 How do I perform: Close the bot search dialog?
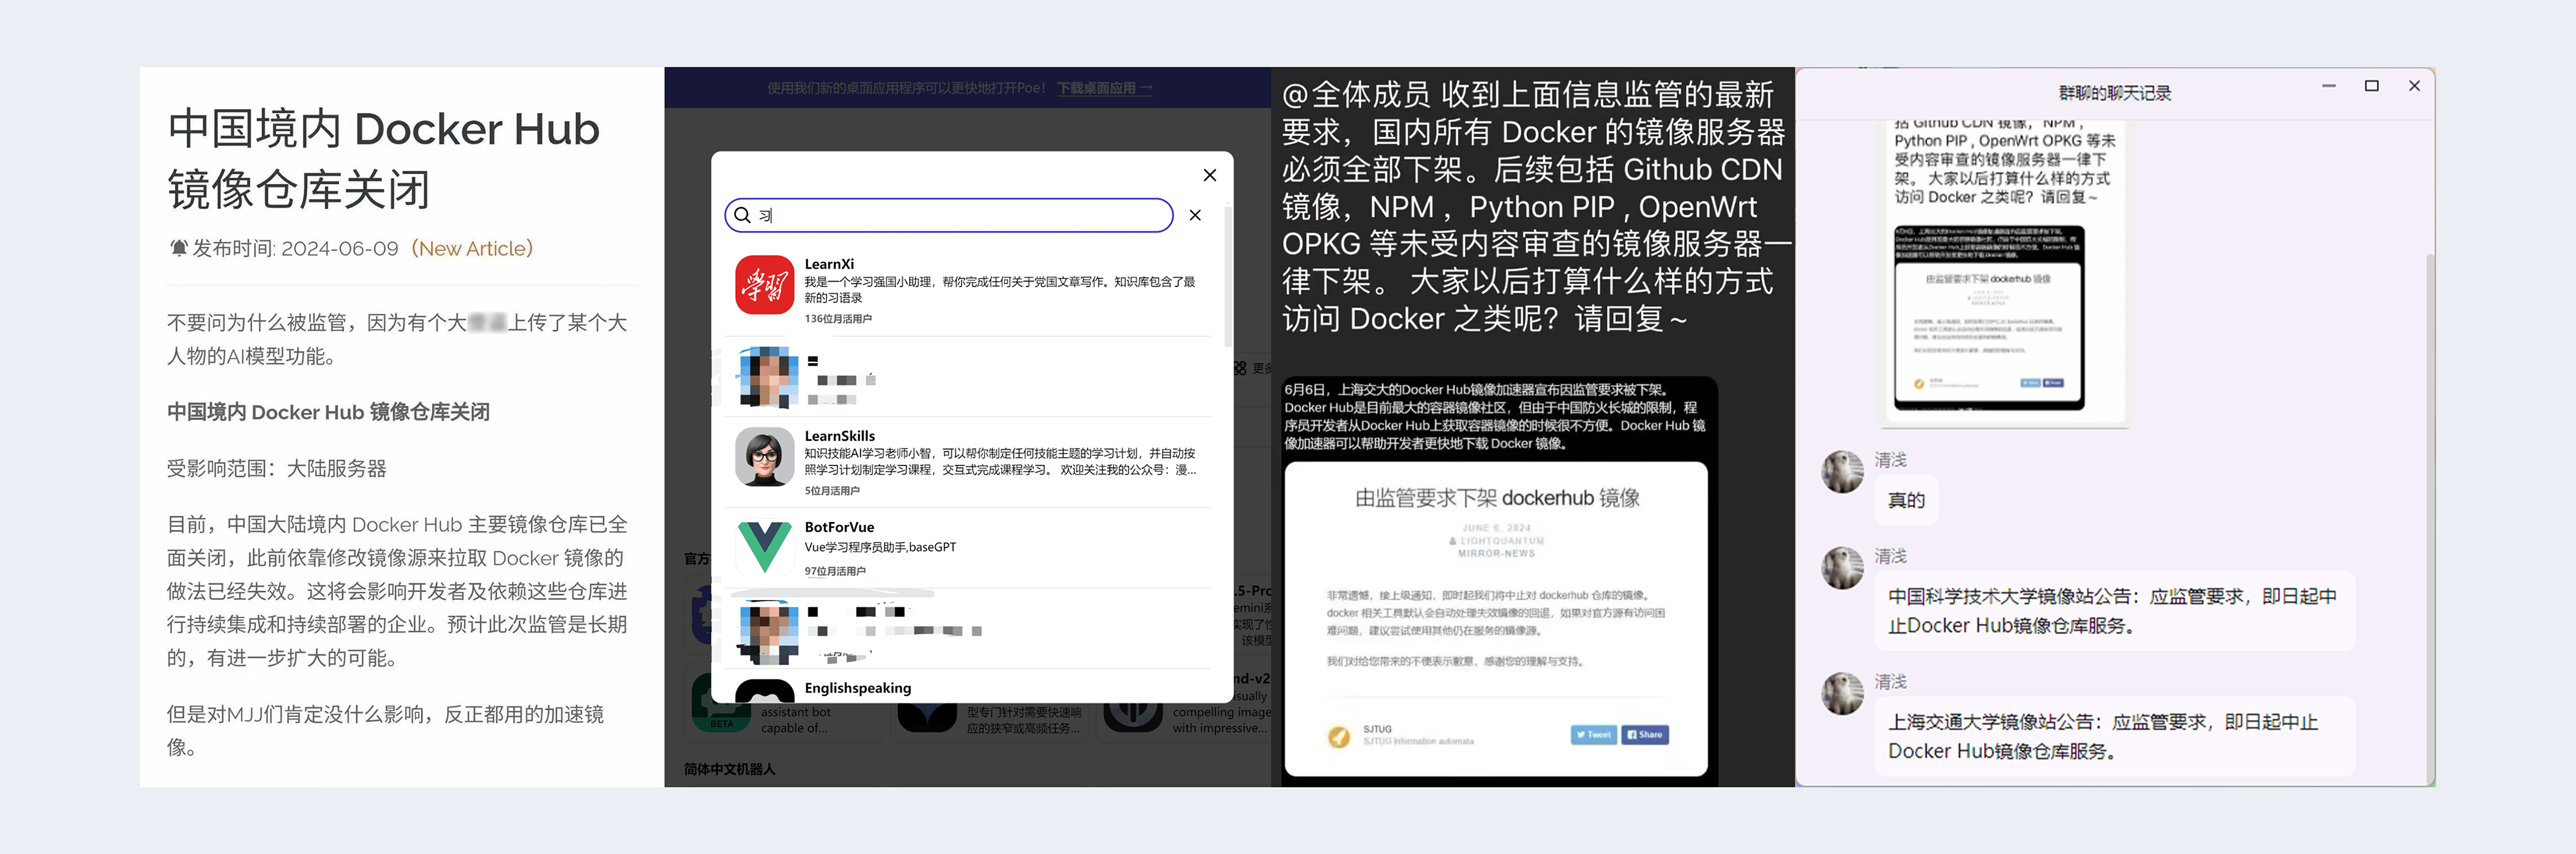click(1209, 175)
